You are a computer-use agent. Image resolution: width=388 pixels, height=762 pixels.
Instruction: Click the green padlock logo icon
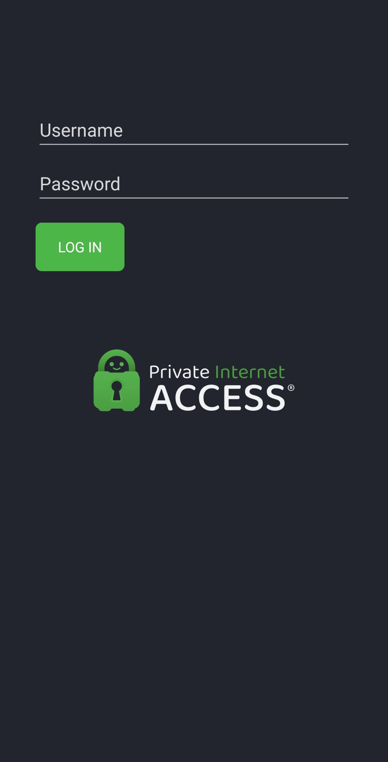tap(117, 380)
